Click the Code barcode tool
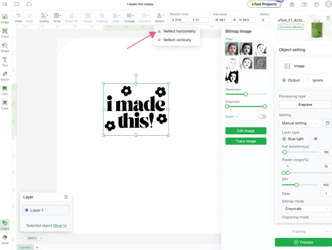This screenshot has width=332, height=250. click(5, 104)
